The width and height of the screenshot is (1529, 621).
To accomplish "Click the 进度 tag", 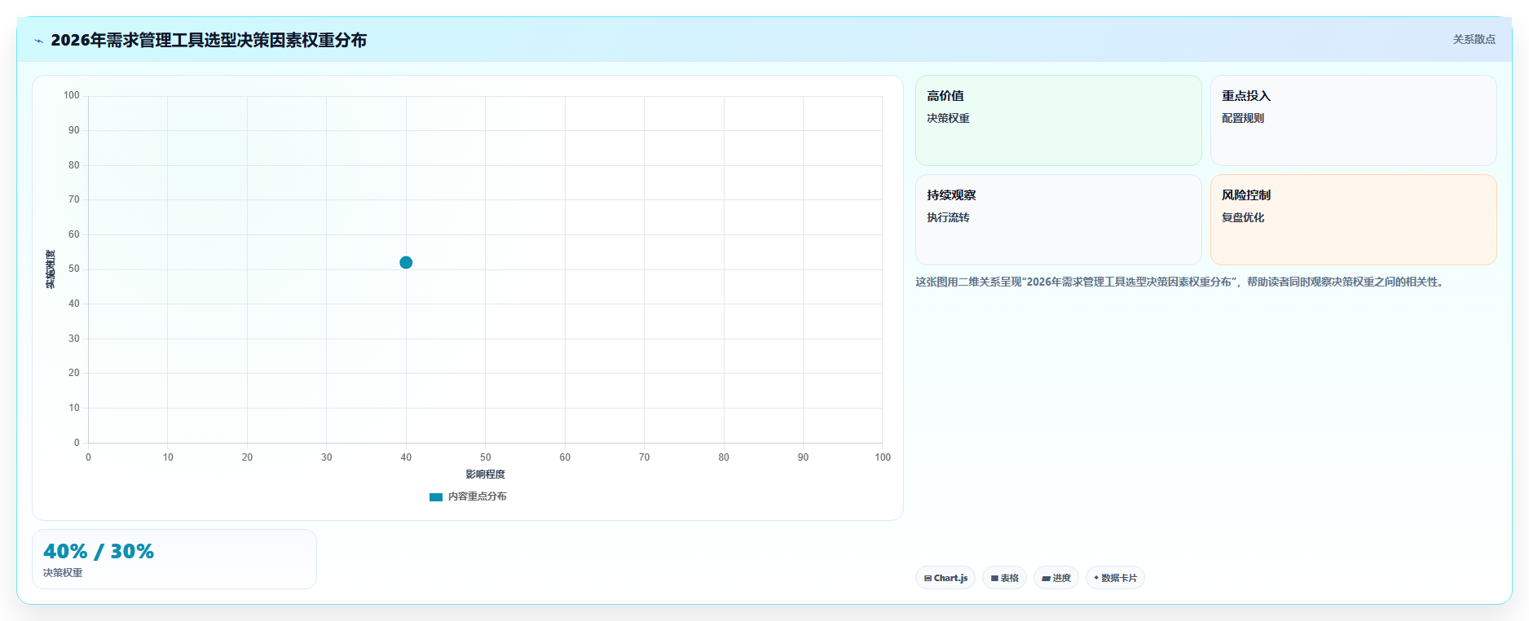I will tap(1056, 578).
